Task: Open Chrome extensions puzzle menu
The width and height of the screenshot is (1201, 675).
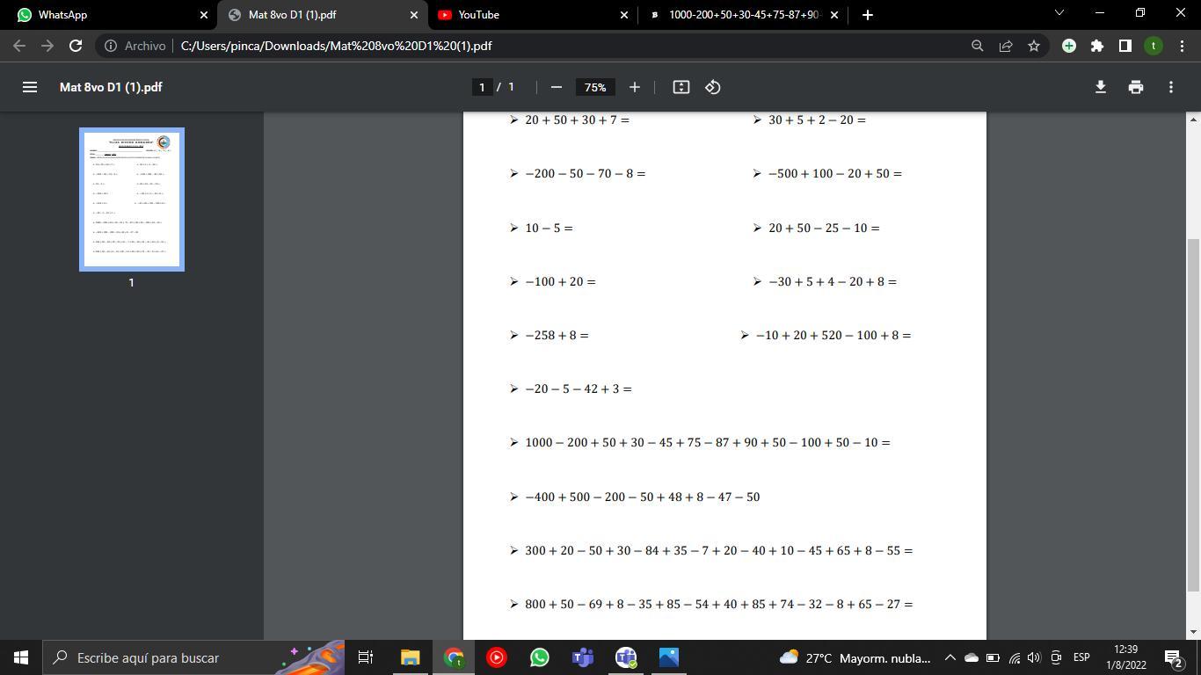Action: 1097,46
